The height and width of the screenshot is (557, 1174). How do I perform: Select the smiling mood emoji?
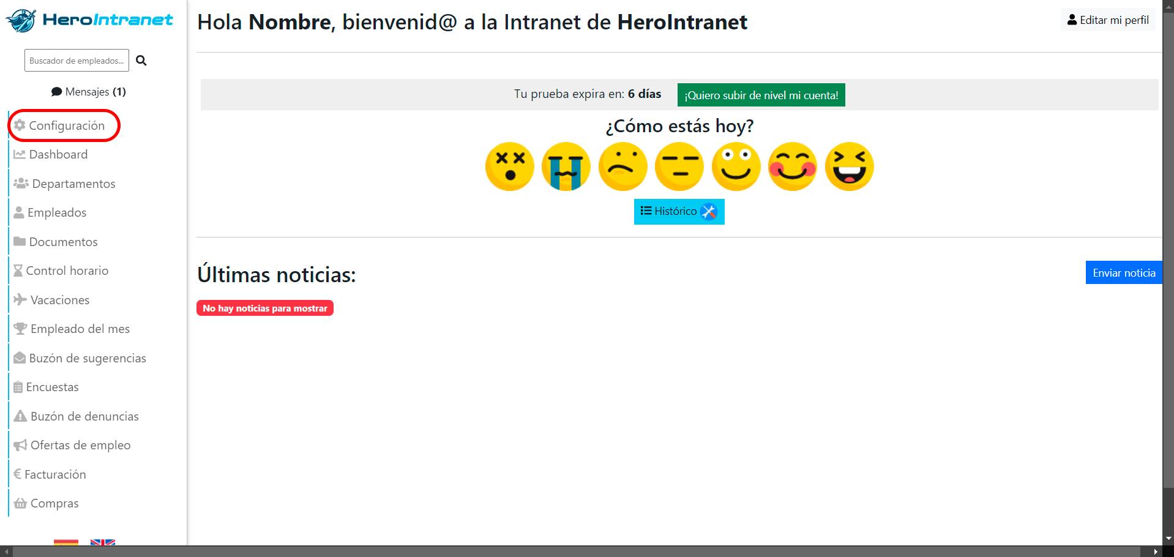(x=736, y=166)
